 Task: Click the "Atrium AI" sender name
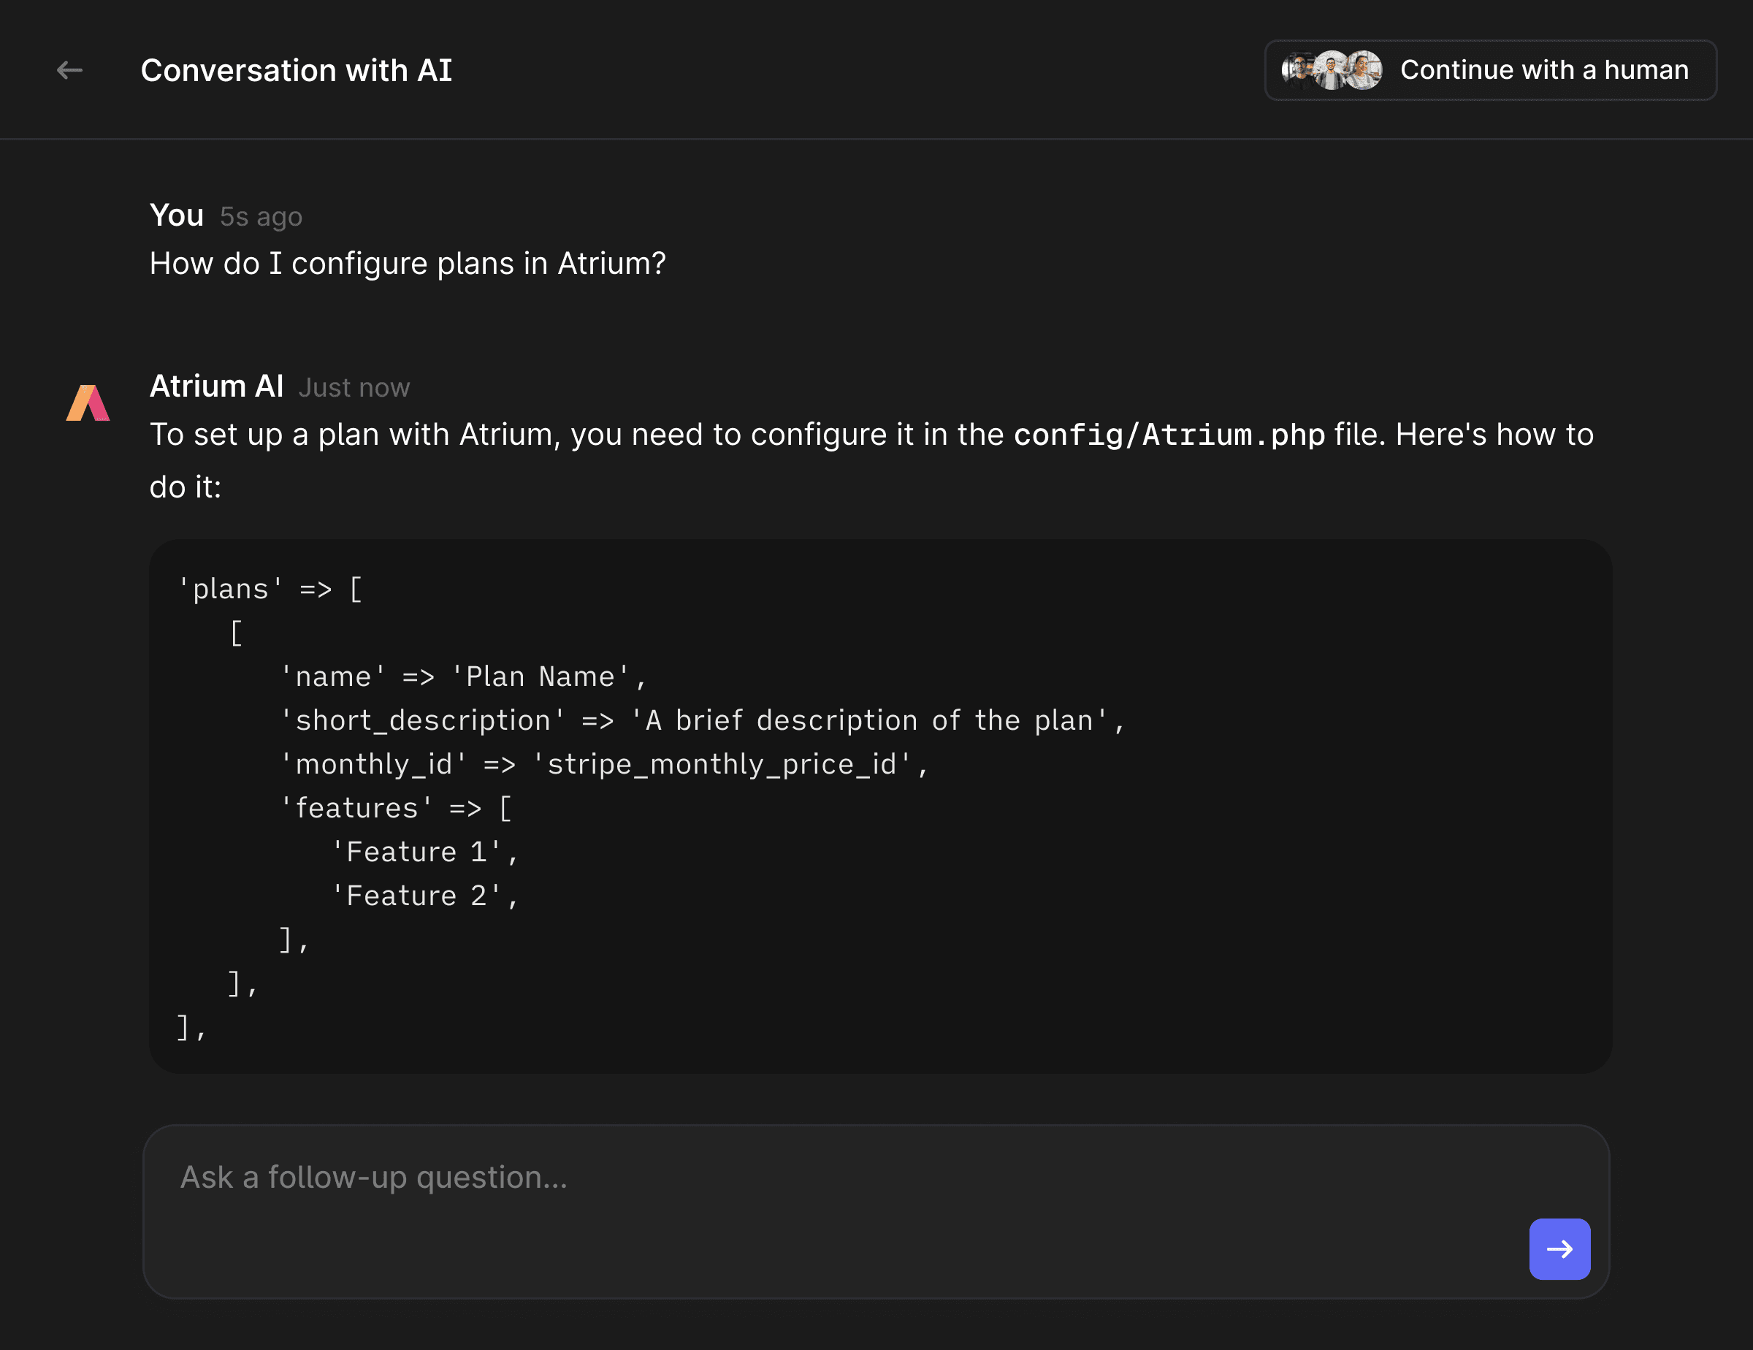click(217, 386)
